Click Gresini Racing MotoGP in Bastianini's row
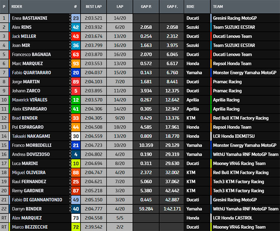Image resolution: width=280 pixels, height=231 pixels. pyautogui.click(x=235, y=18)
